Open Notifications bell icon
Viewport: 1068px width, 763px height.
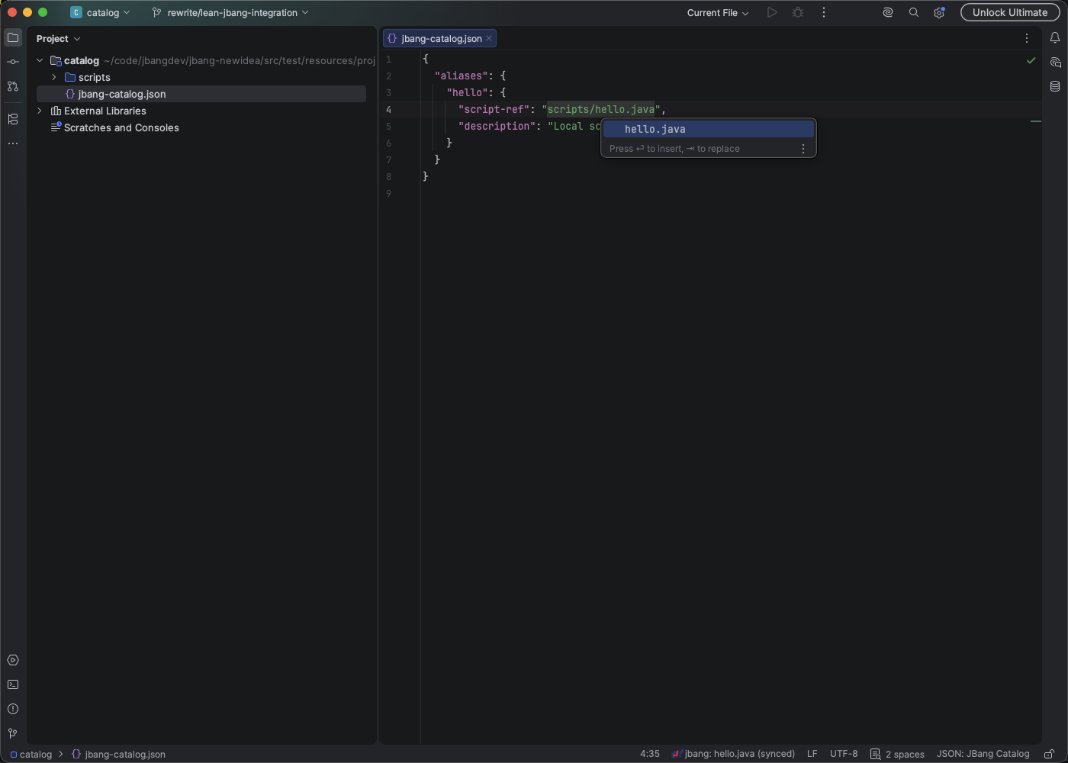pyautogui.click(x=1055, y=37)
